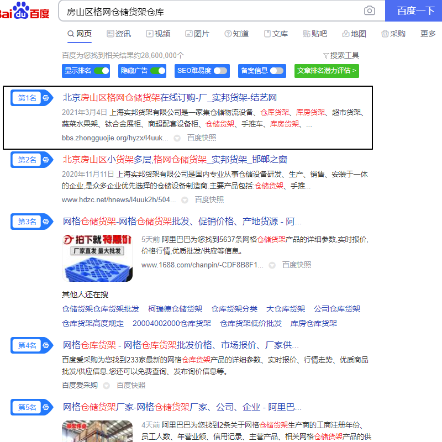The height and width of the screenshot is (442, 442).
Task: Search related term 20004002000仓库货架
Action: tap(172, 324)
